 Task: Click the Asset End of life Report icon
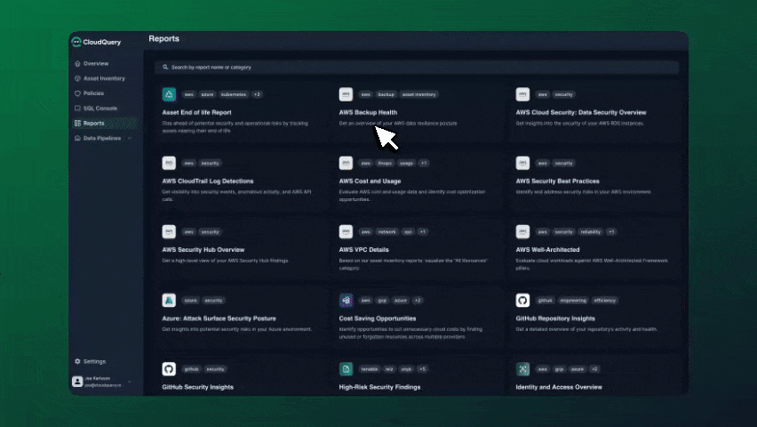(x=169, y=94)
